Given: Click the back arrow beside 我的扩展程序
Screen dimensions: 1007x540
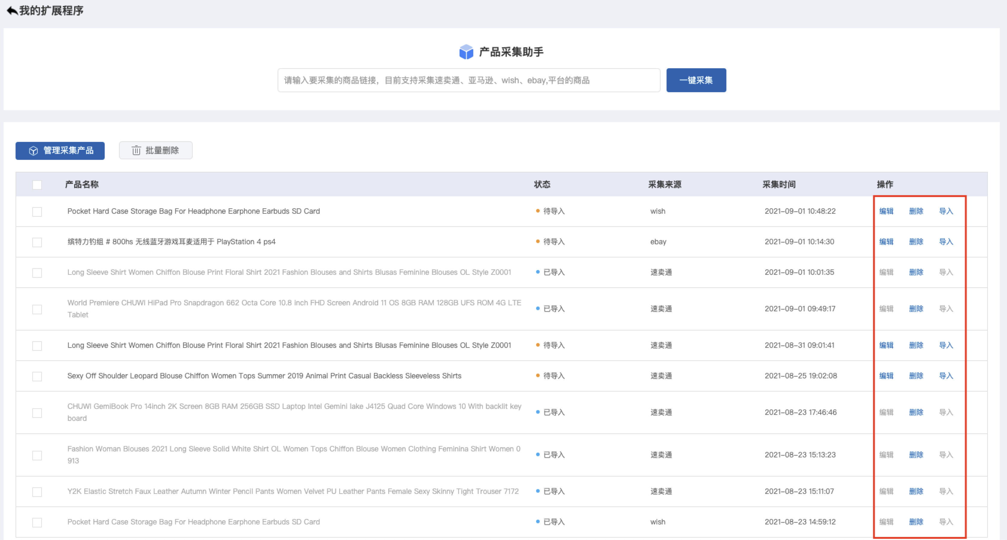Looking at the screenshot, I should coord(12,10).
